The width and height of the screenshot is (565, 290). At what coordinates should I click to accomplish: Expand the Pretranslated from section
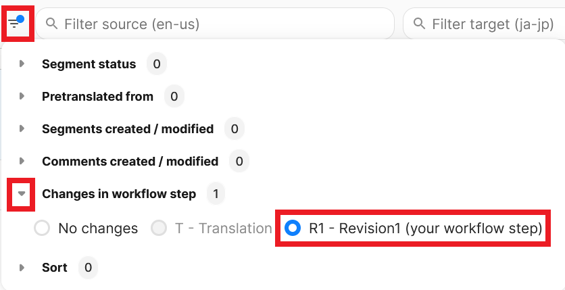(22, 97)
